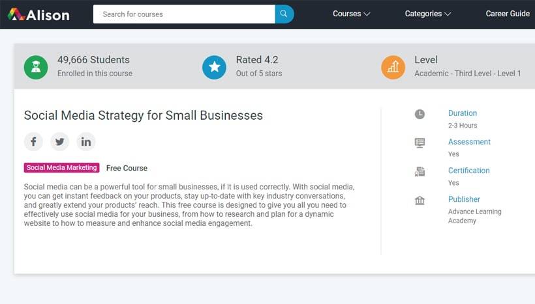The image size is (535, 304).
Task: Click the green students enrolled icon
Action: 36,67
